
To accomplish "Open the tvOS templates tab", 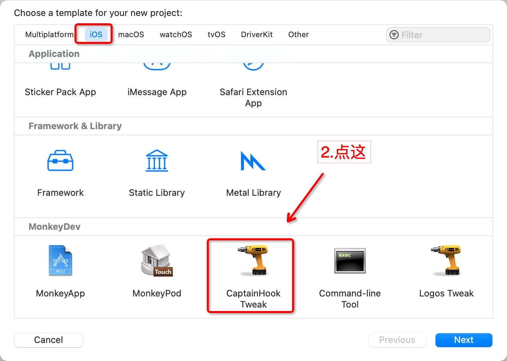I will coord(216,34).
